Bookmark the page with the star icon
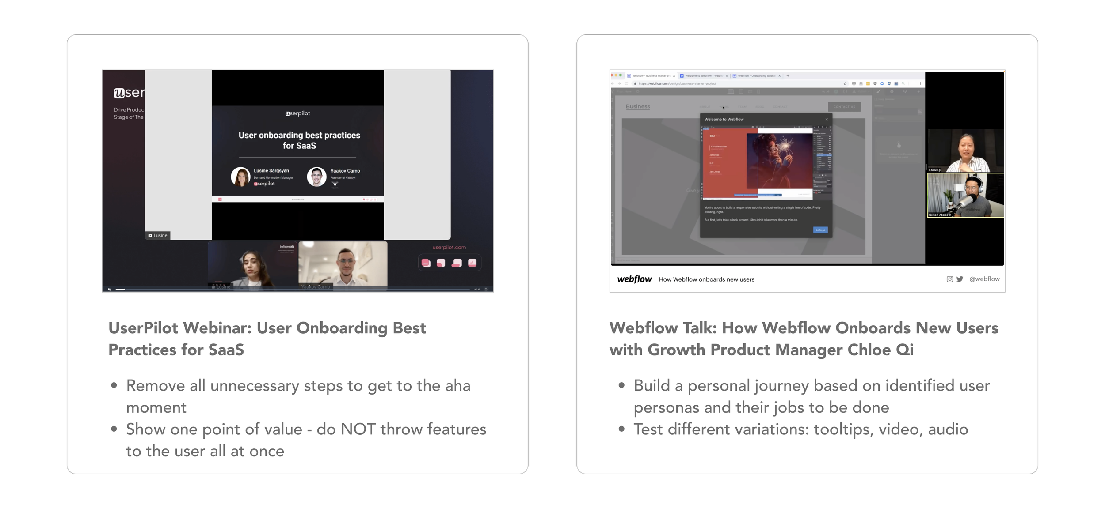 845,83
